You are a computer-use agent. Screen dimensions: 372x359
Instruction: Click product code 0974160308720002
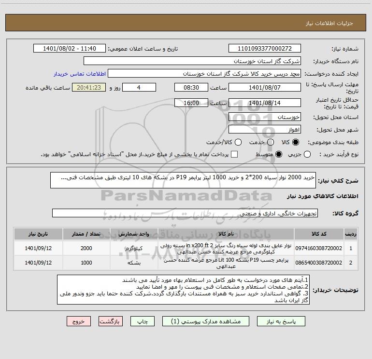click(x=319, y=248)
